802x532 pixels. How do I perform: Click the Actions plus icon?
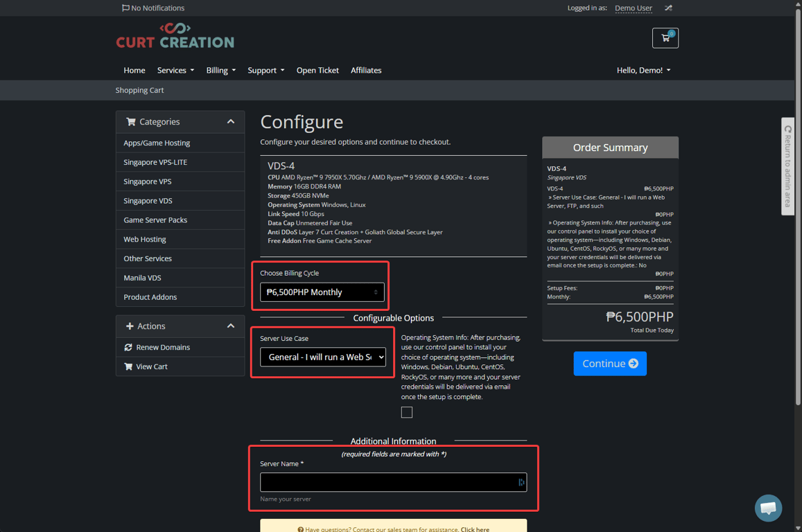pyautogui.click(x=130, y=326)
